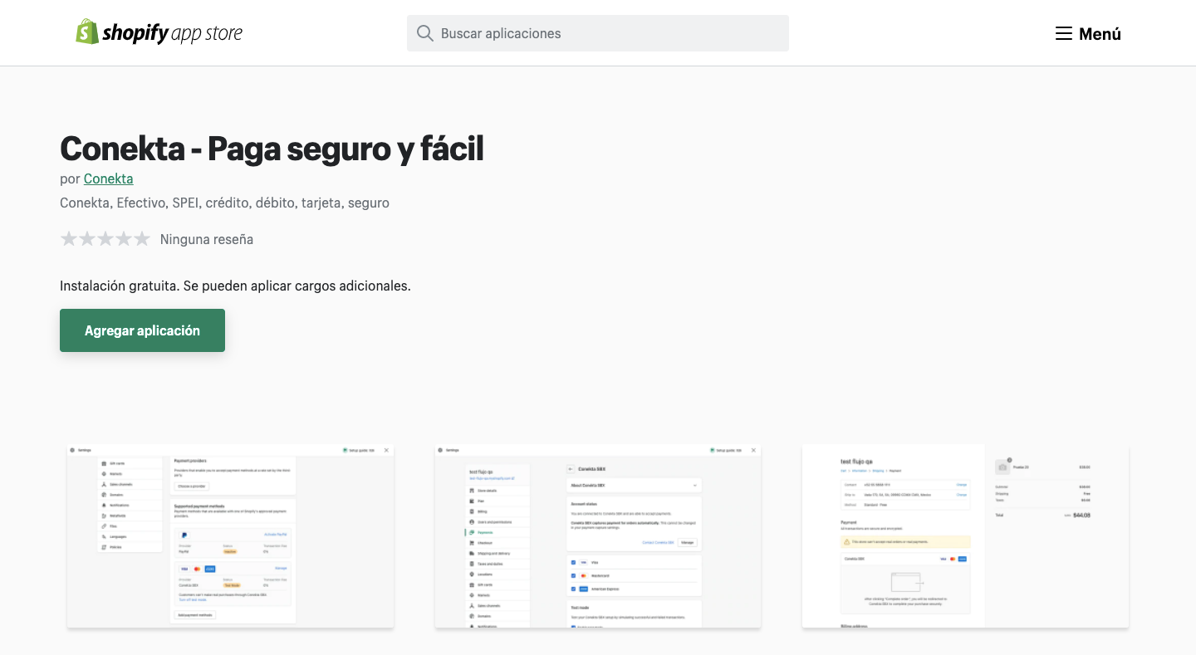Click the Ninguna reseña text
This screenshot has height=655, width=1196.
[x=207, y=239]
